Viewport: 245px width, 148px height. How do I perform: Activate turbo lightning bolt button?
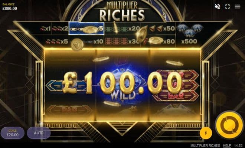206,133
